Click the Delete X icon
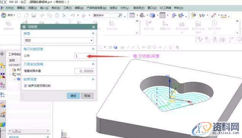The width and height of the screenshot is (242, 138). (64, 15)
